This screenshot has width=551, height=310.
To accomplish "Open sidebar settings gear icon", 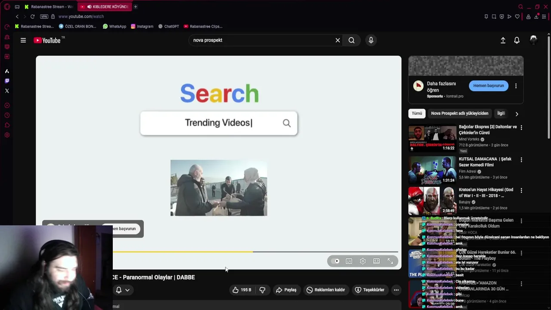I will (7, 135).
